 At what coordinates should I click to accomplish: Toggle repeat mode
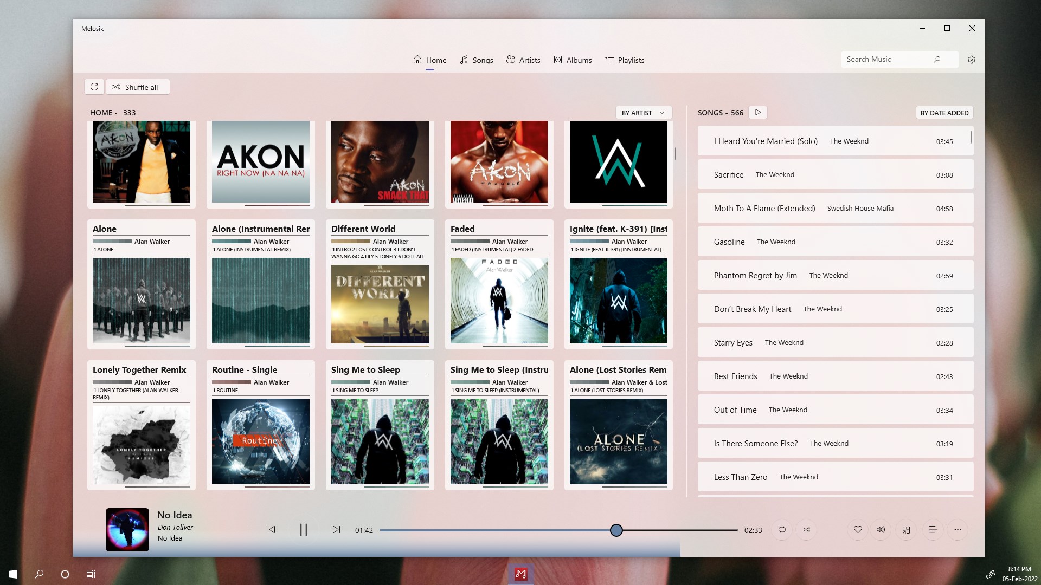click(782, 530)
